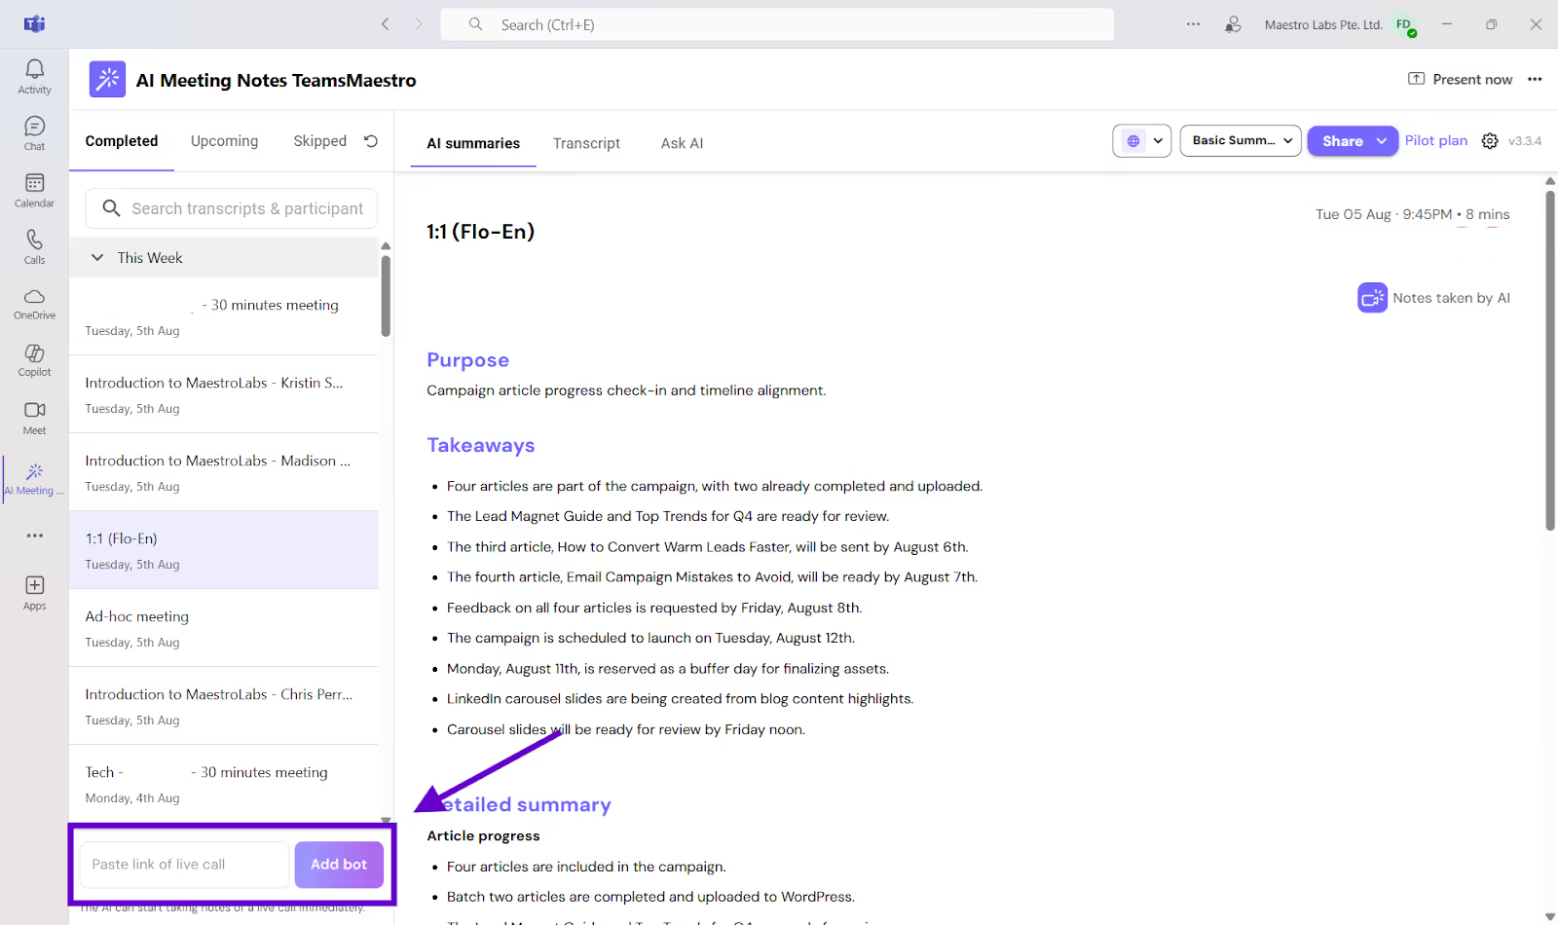This screenshot has height=925, width=1558.
Task: Click the AI Meeting Notes app logo
Action: coord(107,80)
